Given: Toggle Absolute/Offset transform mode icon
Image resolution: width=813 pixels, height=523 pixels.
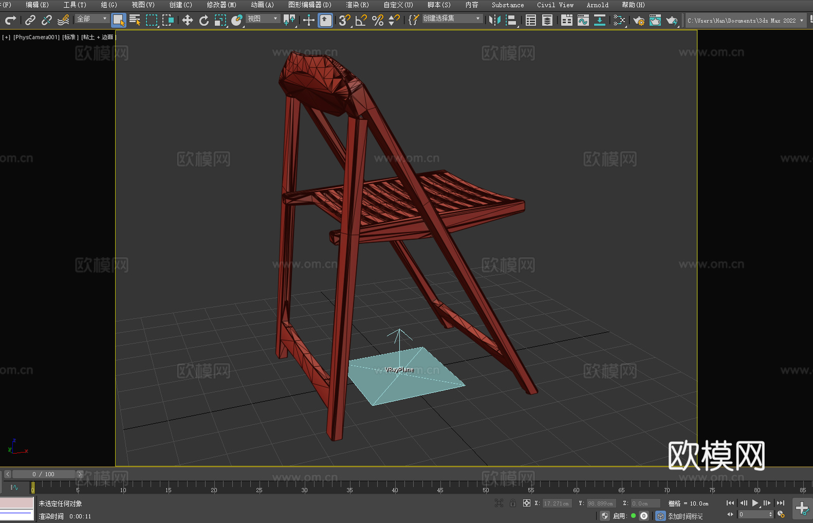Looking at the screenshot, I should click(526, 503).
